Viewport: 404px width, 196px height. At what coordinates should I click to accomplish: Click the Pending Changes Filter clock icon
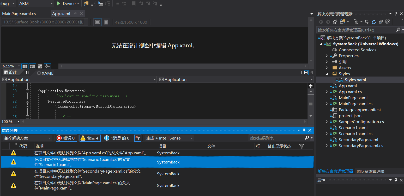pyautogui.click(x=357, y=22)
